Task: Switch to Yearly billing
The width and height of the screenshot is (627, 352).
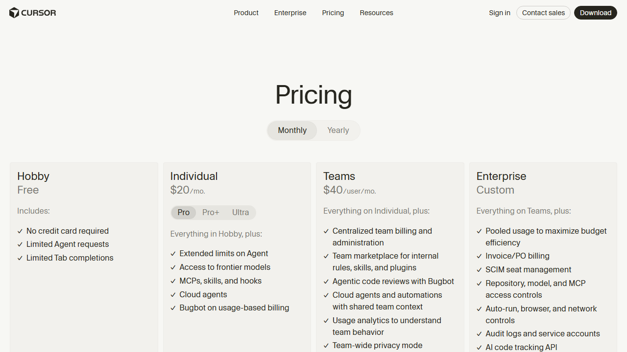Action: tap(338, 131)
